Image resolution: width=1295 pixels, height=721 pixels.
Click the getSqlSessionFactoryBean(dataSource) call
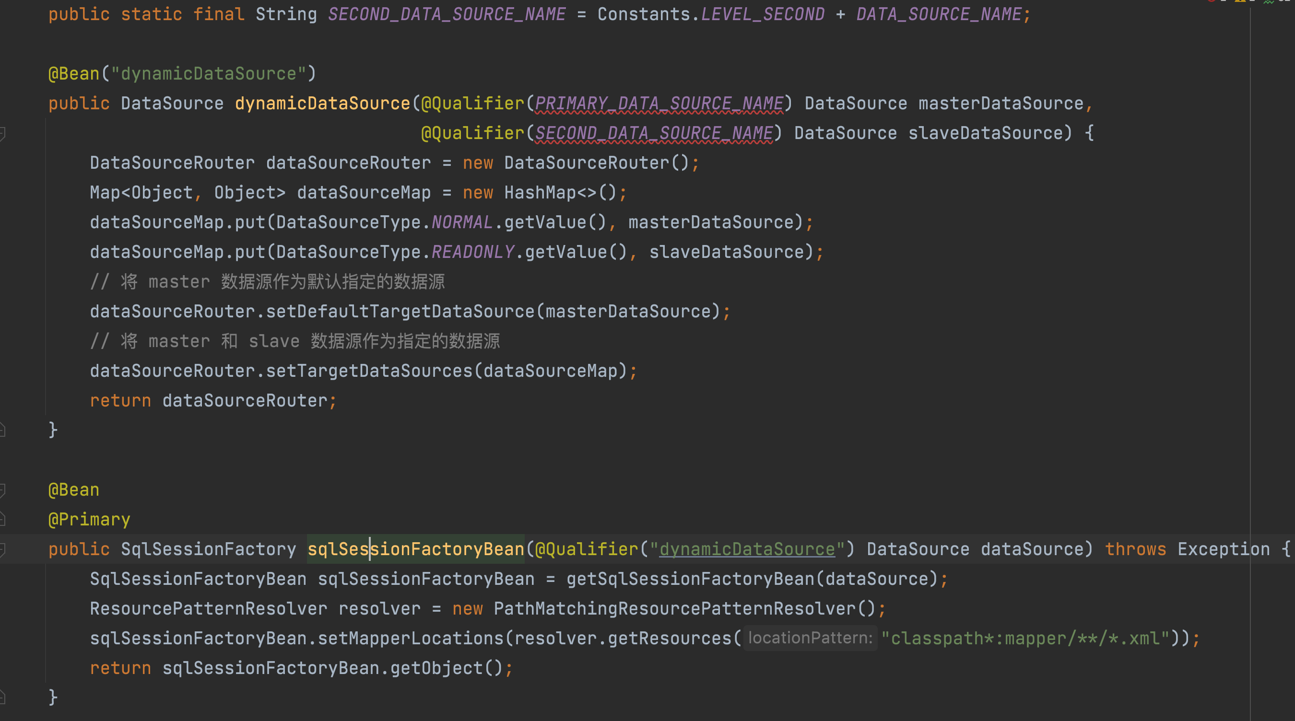(752, 579)
